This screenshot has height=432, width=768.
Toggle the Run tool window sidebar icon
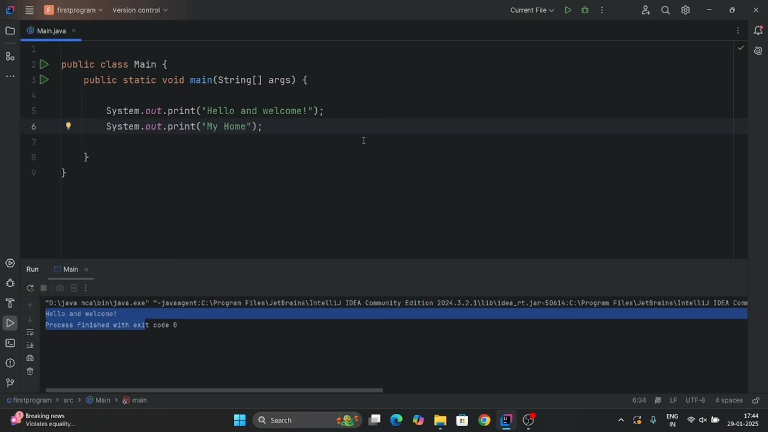[10, 323]
